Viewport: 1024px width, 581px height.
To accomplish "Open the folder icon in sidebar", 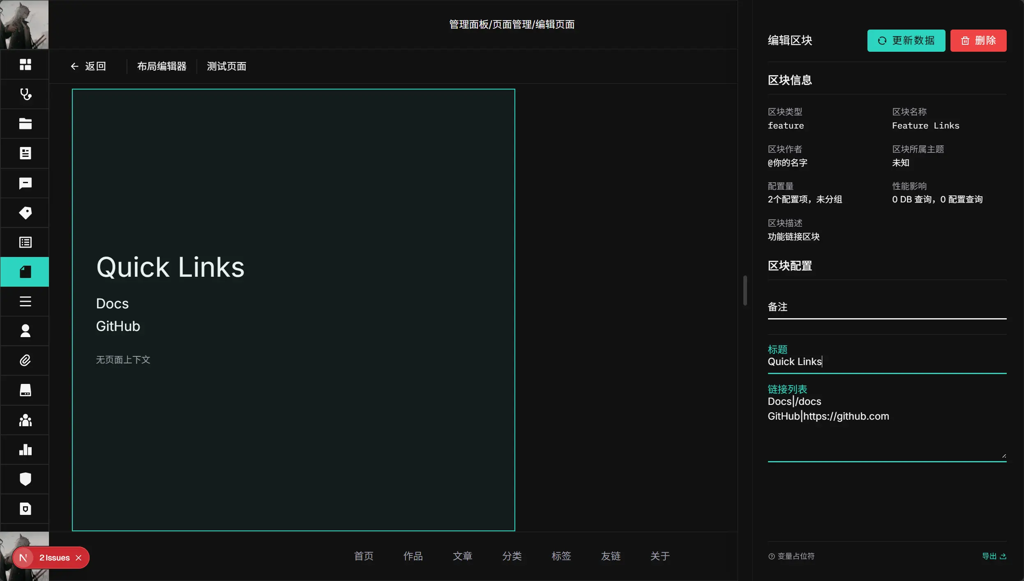I will point(25,124).
